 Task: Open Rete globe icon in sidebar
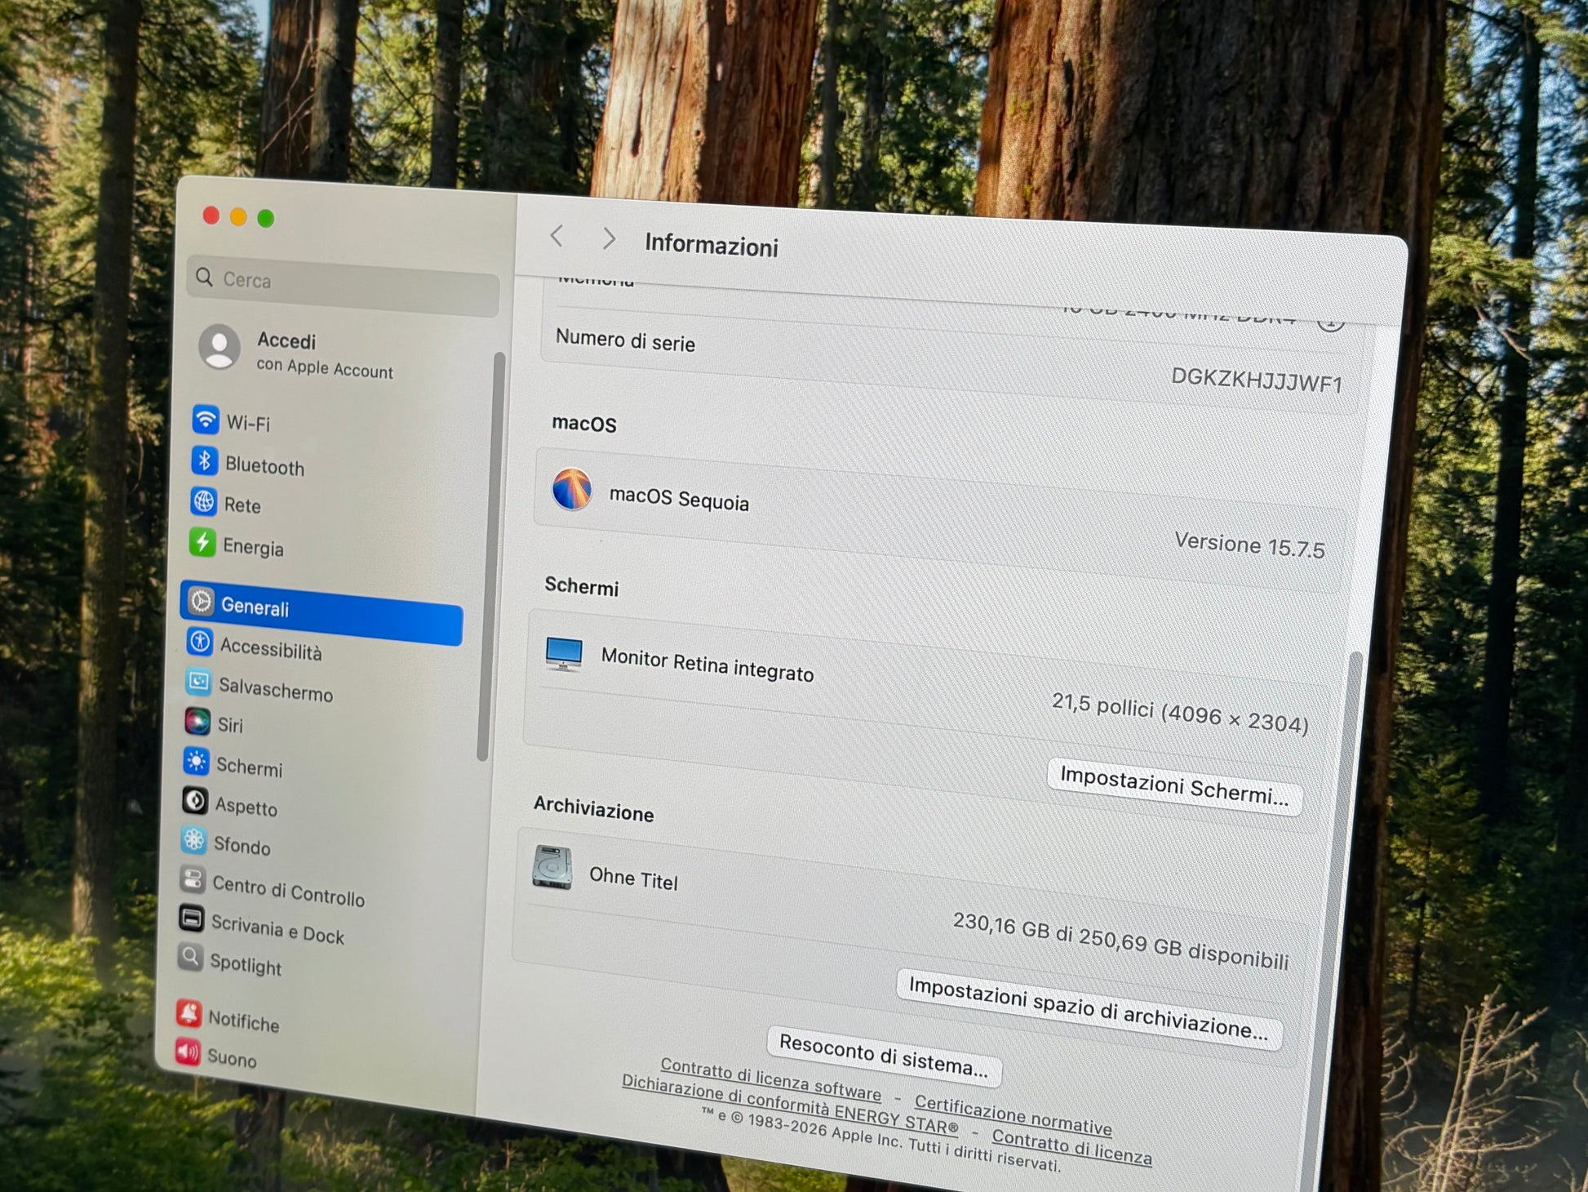pos(203,501)
